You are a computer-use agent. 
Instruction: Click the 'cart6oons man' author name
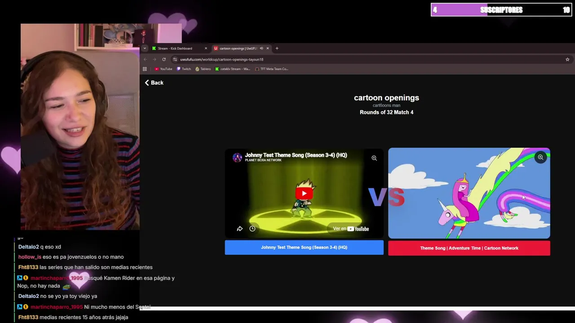[386, 105]
